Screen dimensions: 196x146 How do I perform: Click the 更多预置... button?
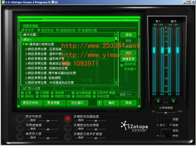(54, 103)
